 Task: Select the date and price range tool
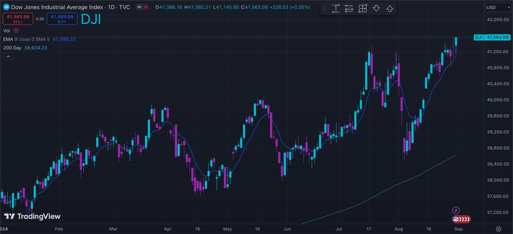(x=363, y=8)
